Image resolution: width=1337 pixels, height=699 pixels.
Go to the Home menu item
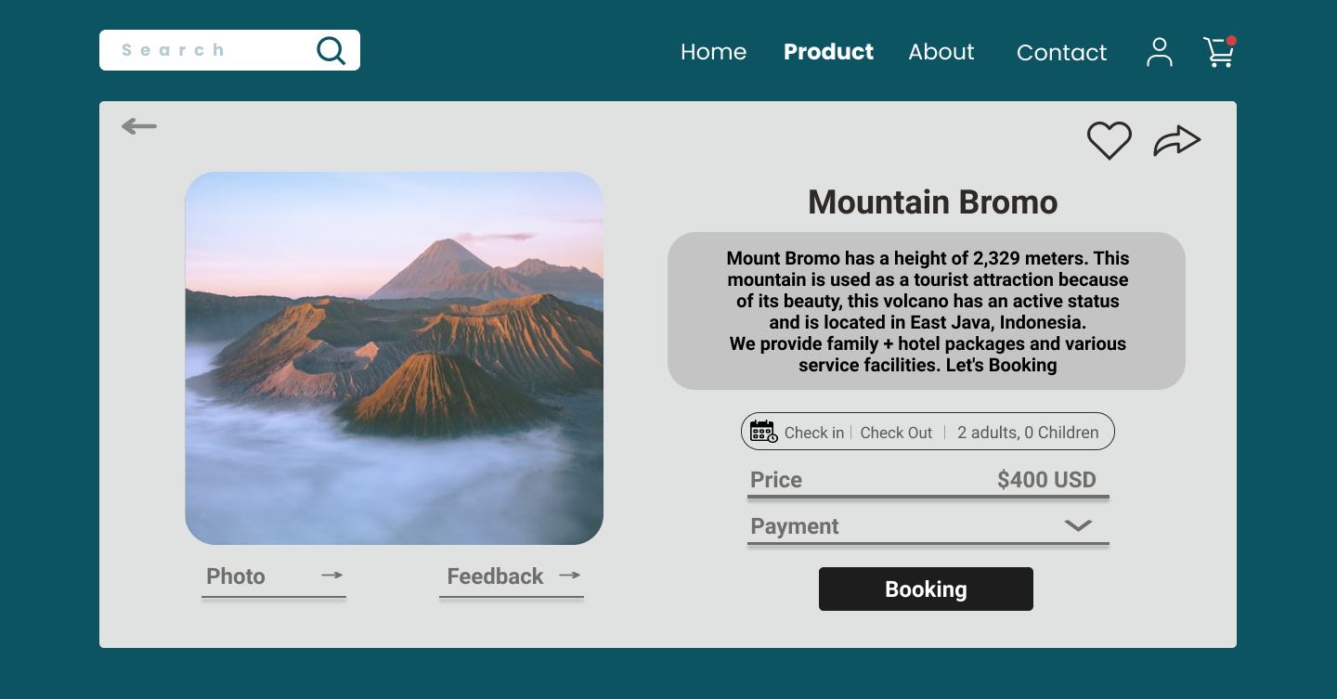(713, 52)
